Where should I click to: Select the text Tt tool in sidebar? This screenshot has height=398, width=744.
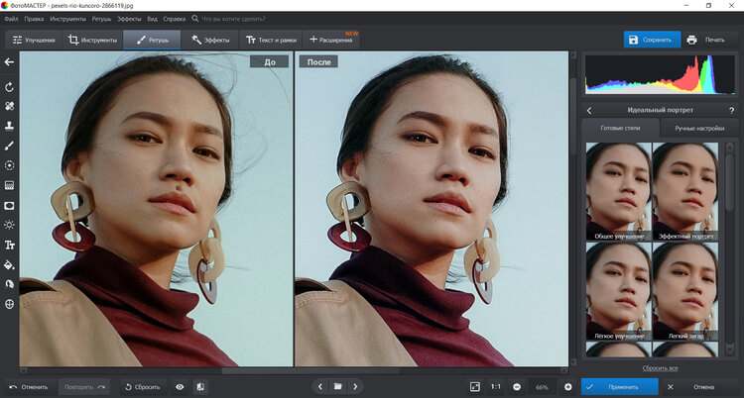click(x=9, y=245)
